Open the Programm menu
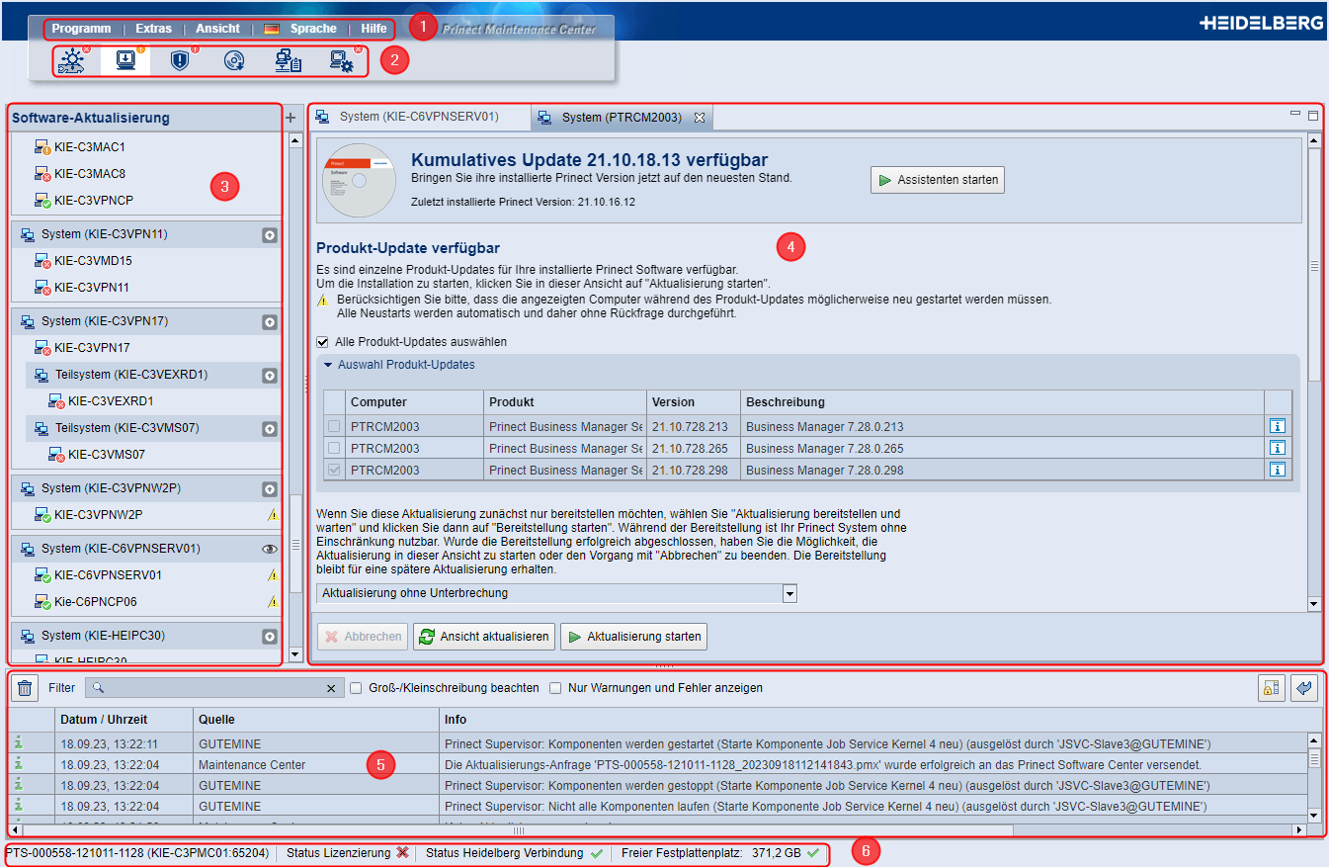Viewport: 1329px width, 867px height. coord(81,29)
